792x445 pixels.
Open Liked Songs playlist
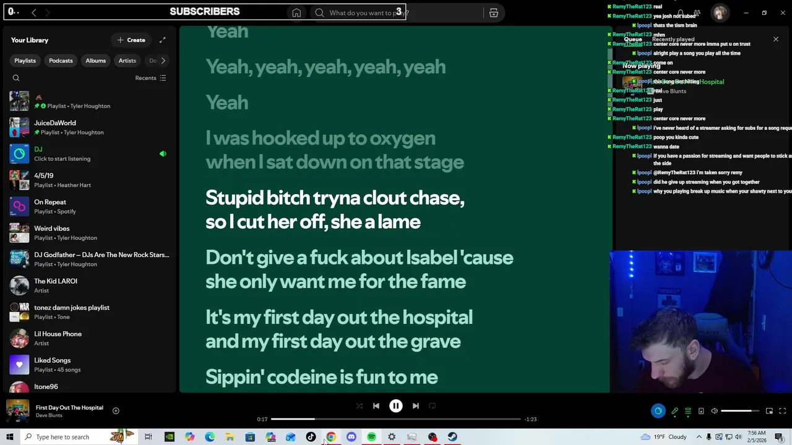[x=90, y=365]
